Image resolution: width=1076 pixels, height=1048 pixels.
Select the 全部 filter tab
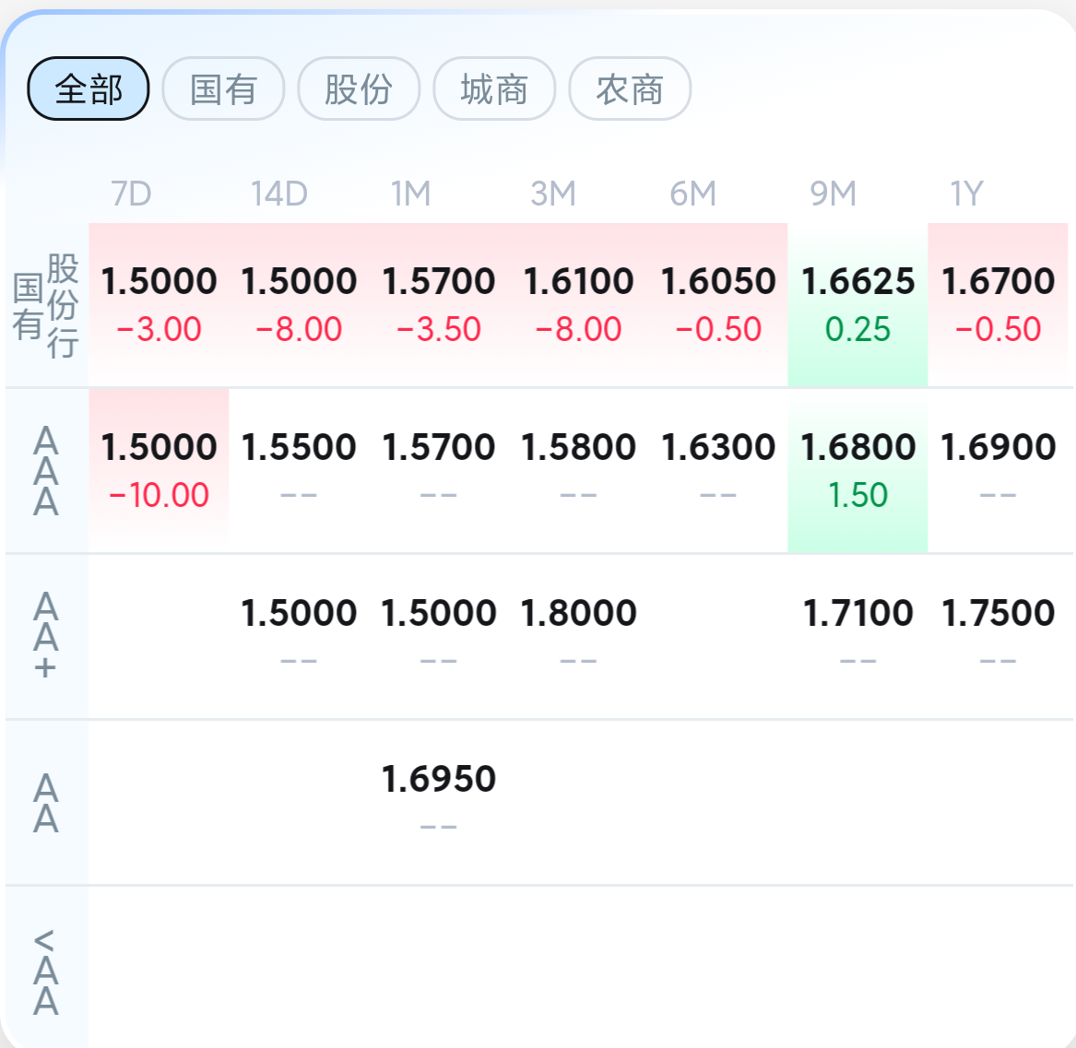89,89
